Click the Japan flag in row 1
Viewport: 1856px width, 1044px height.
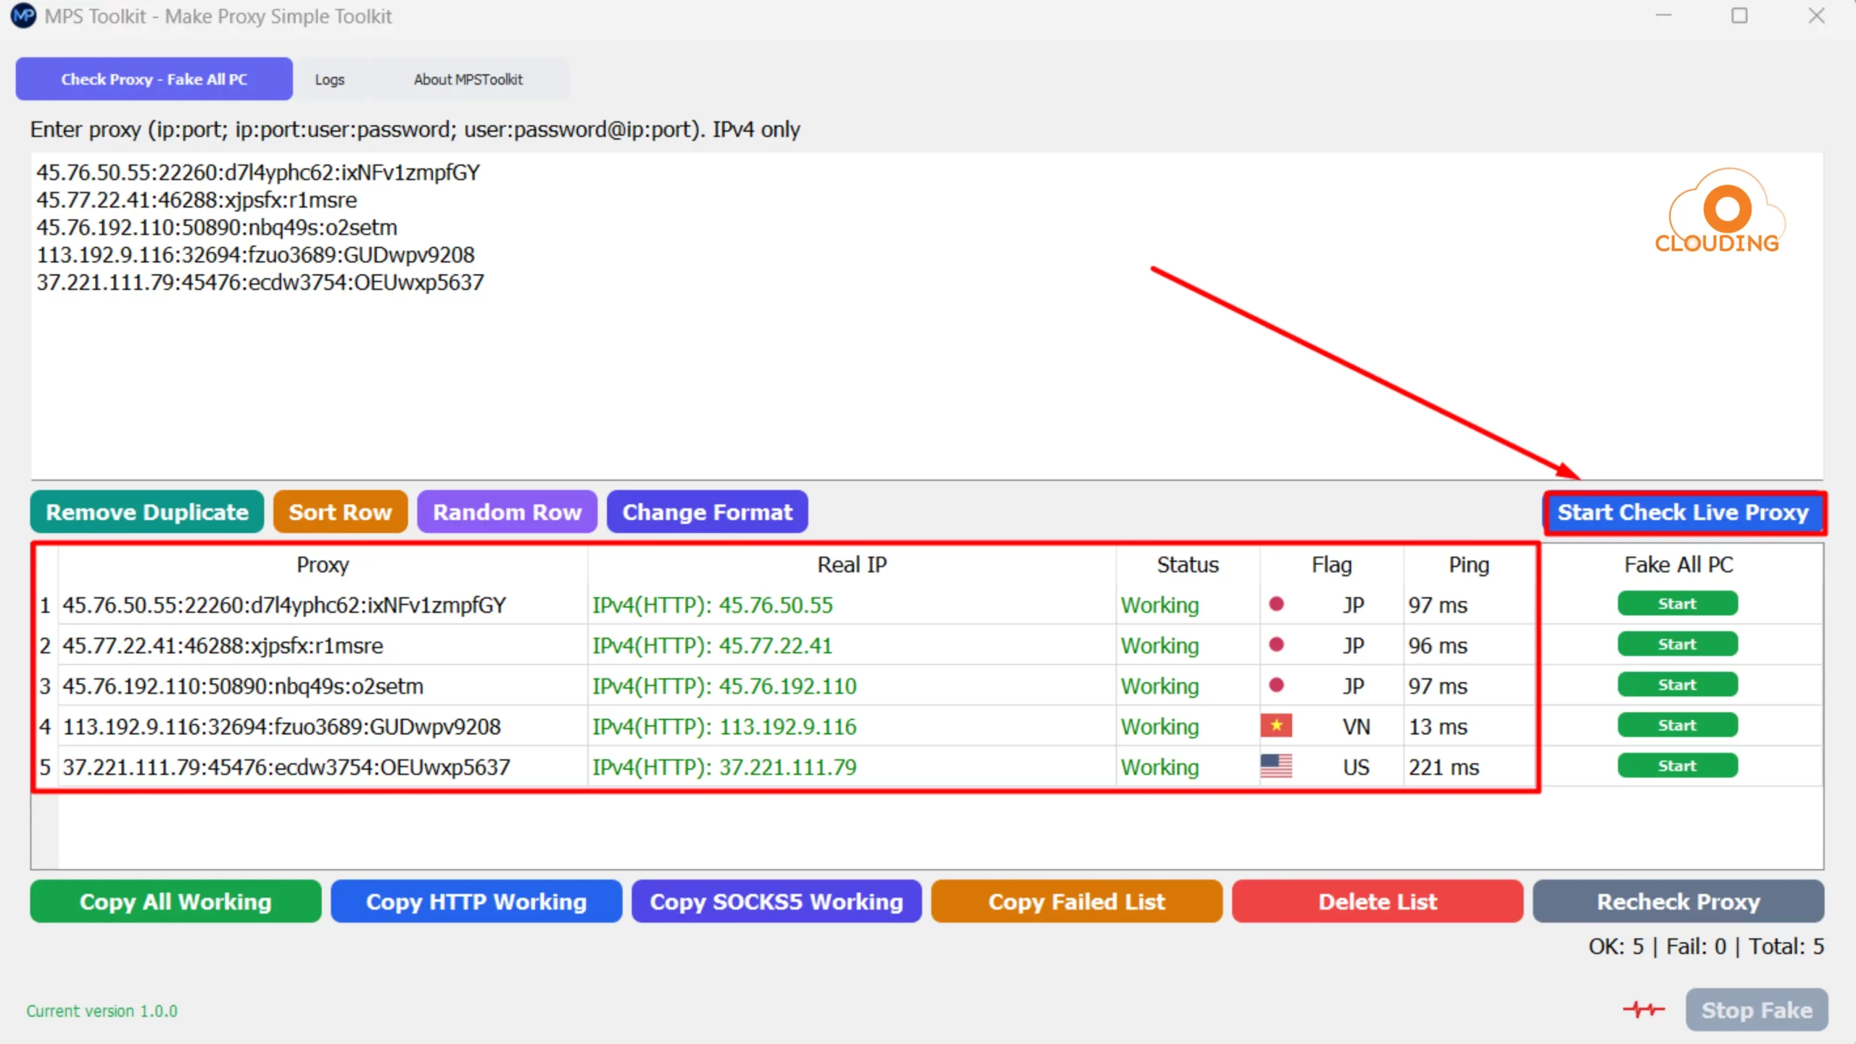(1277, 604)
